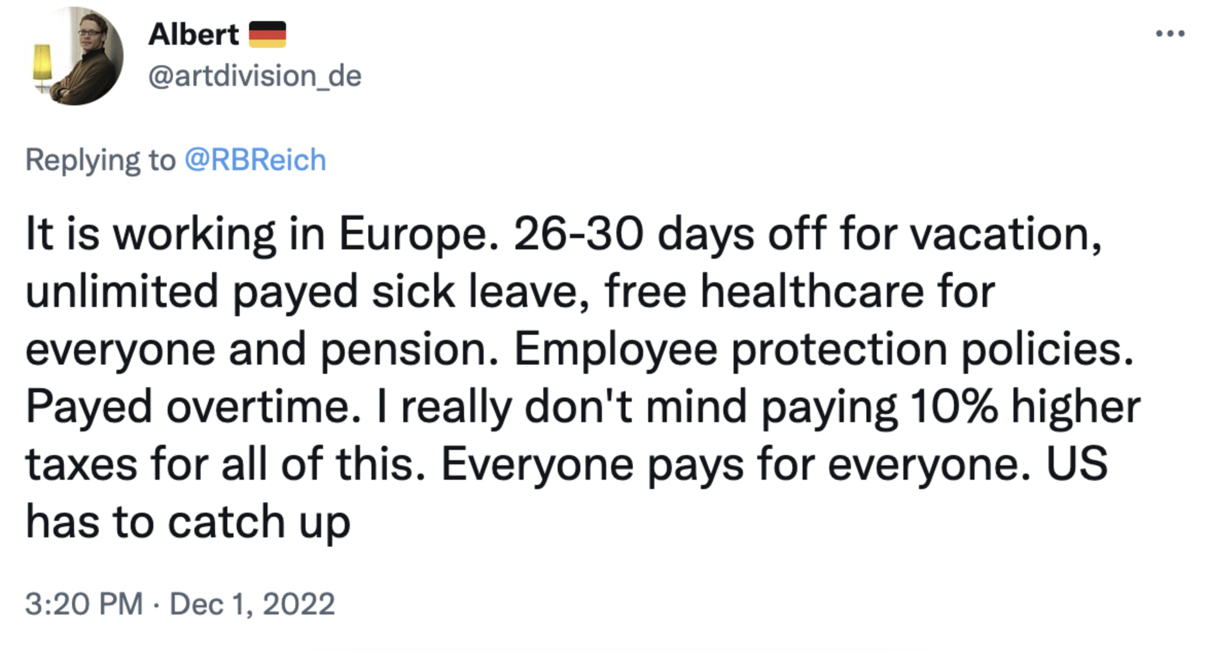The width and height of the screenshot is (1208, 651).
Task: Click the yellow lamp in the avatar
Action: (x=43, y=63)
